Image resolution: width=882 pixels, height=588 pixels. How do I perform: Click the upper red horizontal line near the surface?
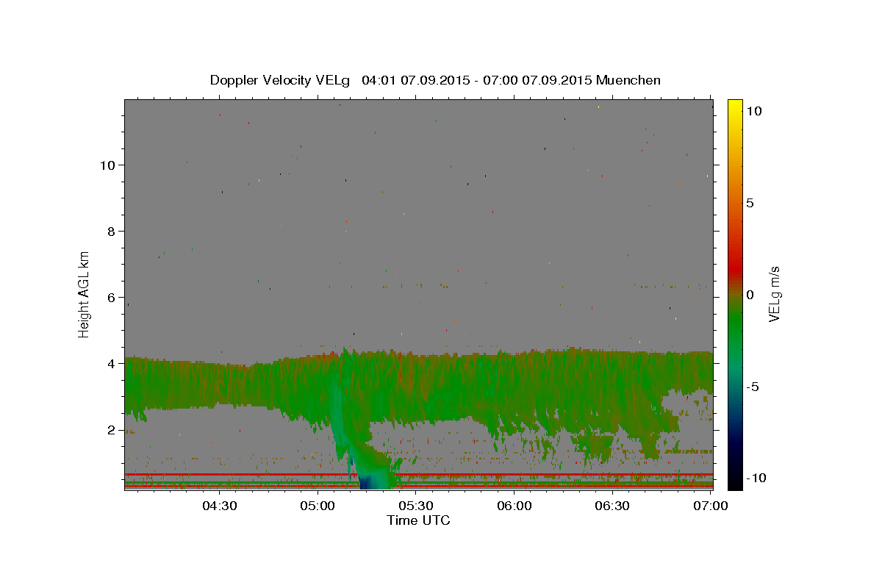[419, 475]
